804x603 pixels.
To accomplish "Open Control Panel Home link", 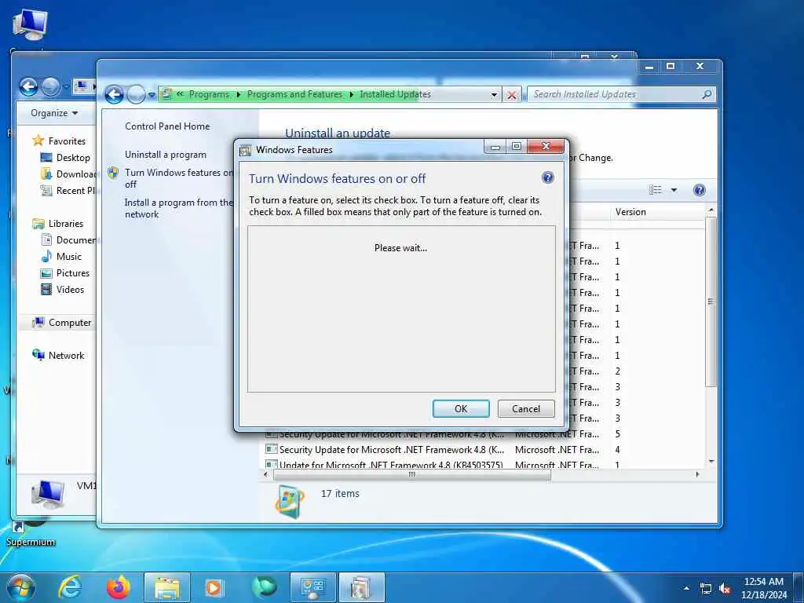I will [167, 126].
